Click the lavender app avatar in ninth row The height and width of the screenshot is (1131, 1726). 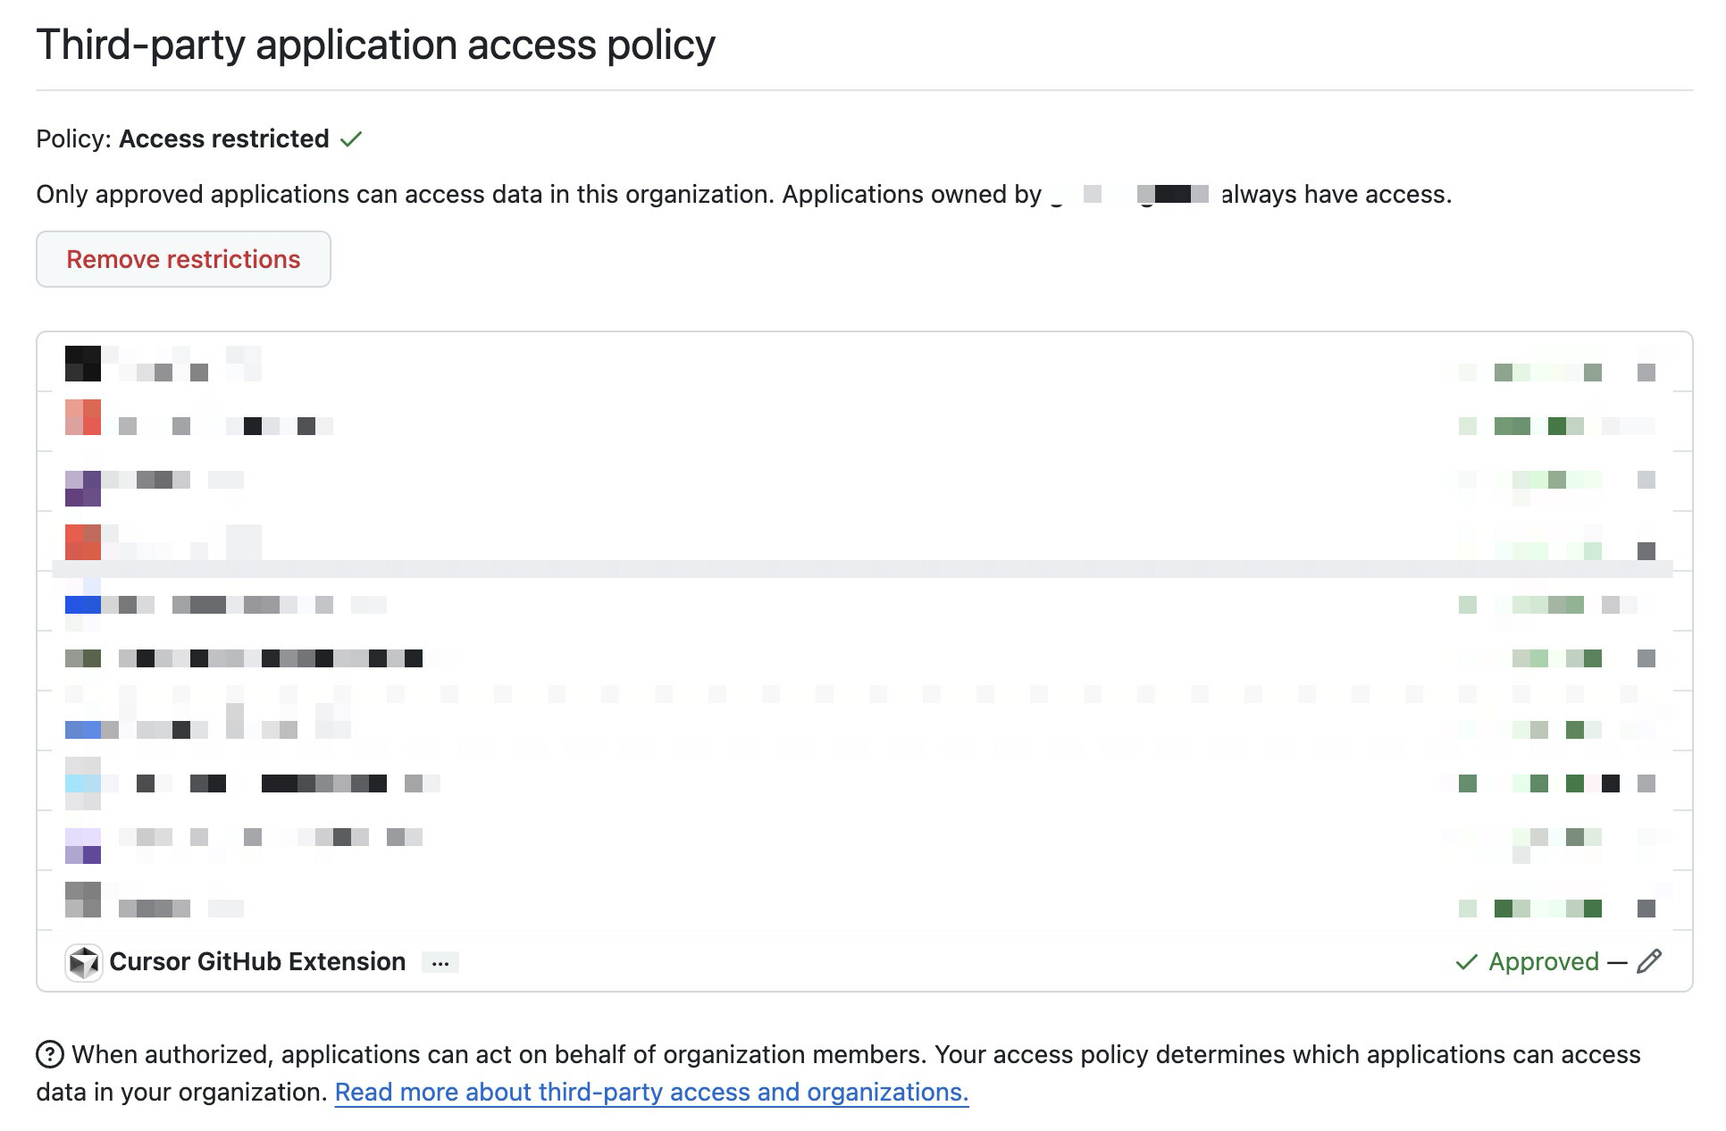coord(83,846)
